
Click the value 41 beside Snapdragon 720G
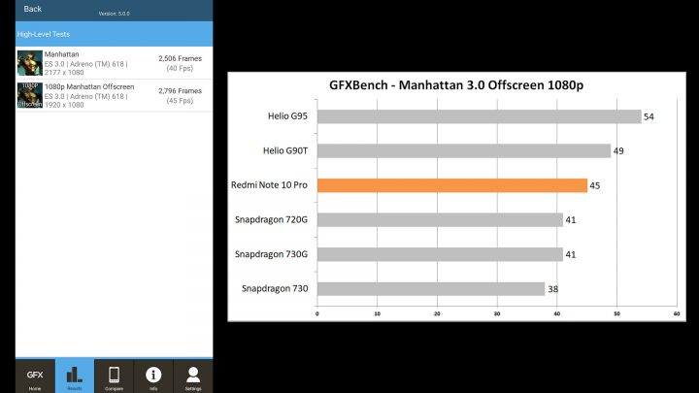[571, 220]
